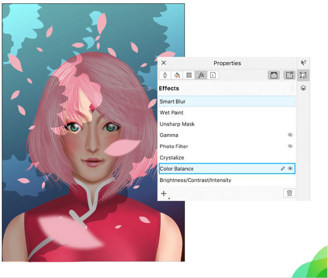Toggle the small Effects header checkbox
The width and height of the screenshot is (328, 278).
pos(293,88)
